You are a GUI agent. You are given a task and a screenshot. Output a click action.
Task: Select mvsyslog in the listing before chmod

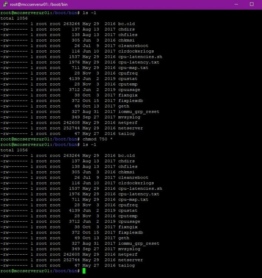pyautogui.click(x=129, y=117)
